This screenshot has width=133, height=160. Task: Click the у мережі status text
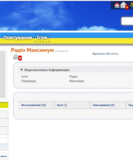62,51
